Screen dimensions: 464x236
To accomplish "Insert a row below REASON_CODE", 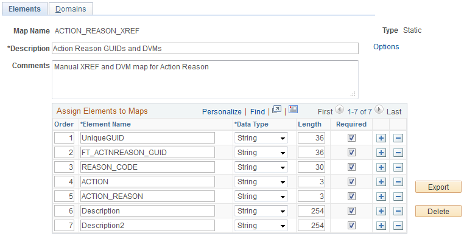I will pyautogui.click(x=381, y=167).
